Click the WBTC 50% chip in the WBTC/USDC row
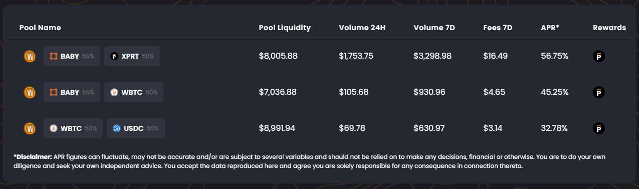639x189 pixels. click(73, 128)
